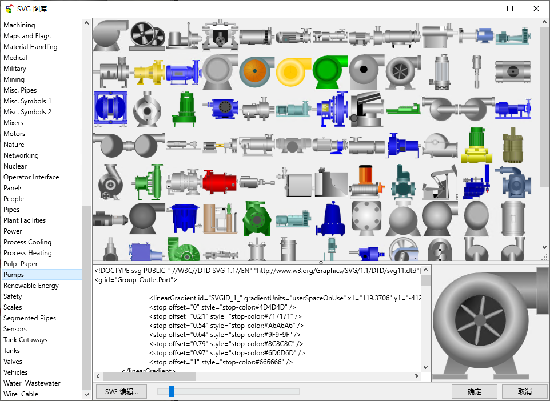Pick the flat green progressive cavity pump
Screen dimensions: 550x401
click(x=404, y=109)
